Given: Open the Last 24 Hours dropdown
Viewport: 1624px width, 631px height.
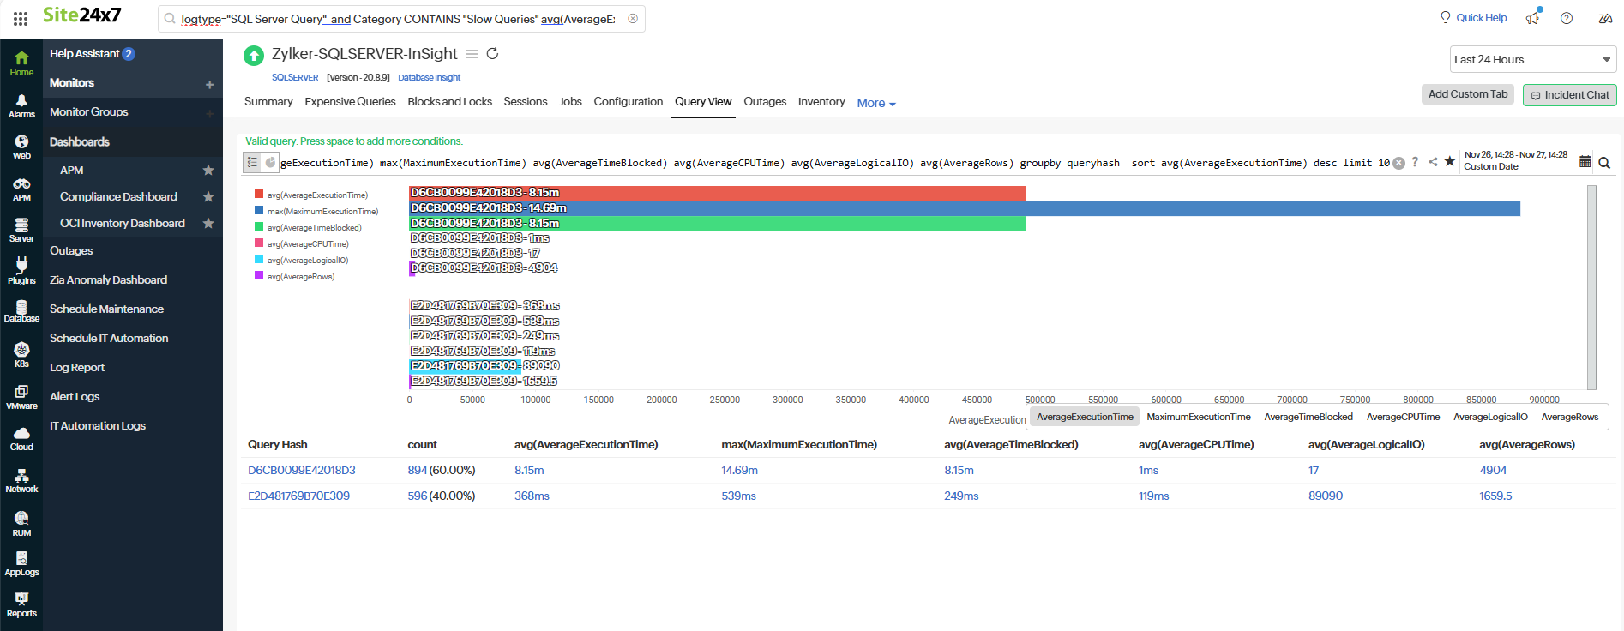Looking at the screenshot, I should pyautogui.click(x=1533, y=60).
